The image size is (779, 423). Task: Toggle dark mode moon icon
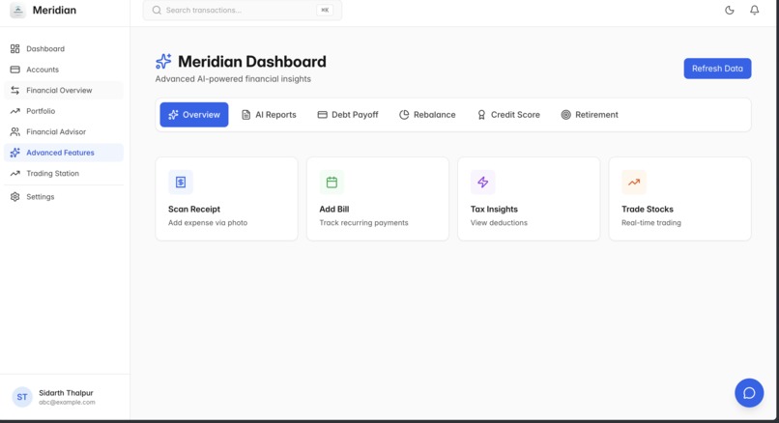730,10
